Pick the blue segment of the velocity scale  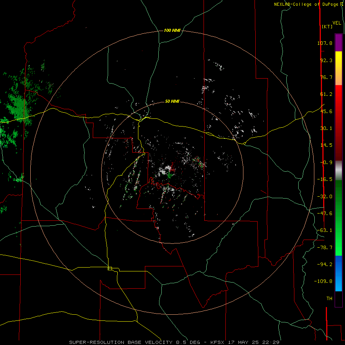click(338, 273)
